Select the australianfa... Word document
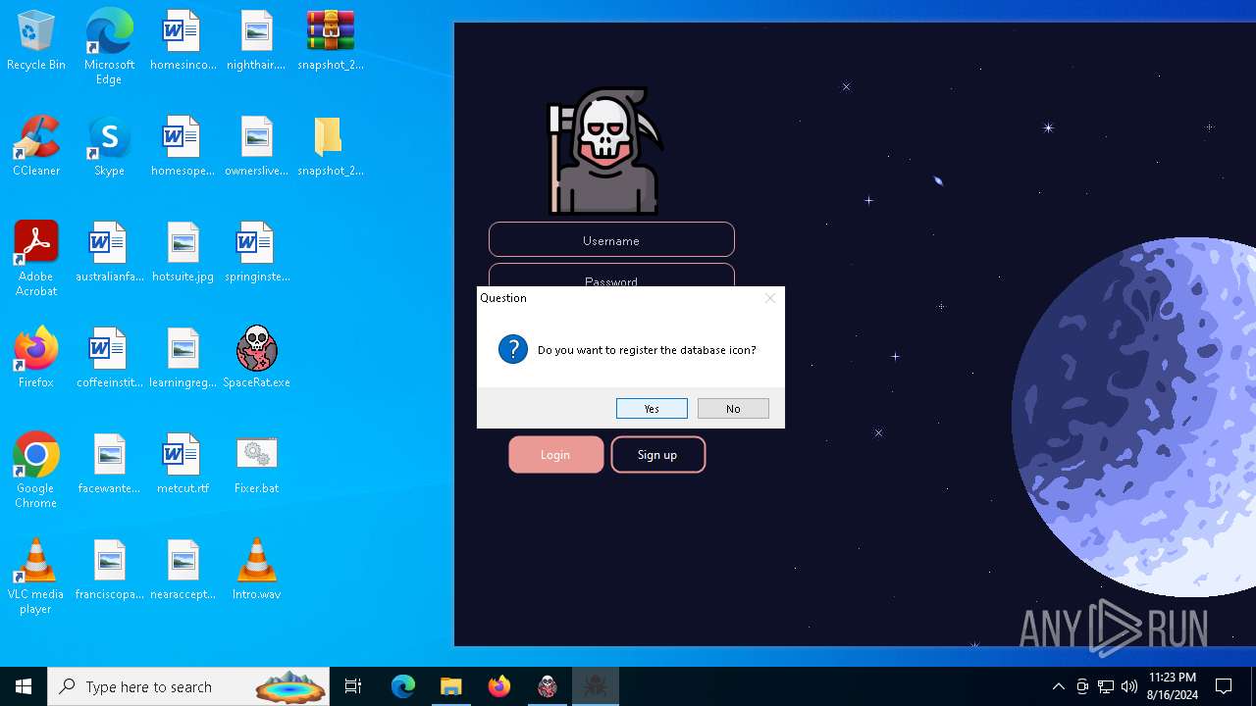 [x=109, y=254]
